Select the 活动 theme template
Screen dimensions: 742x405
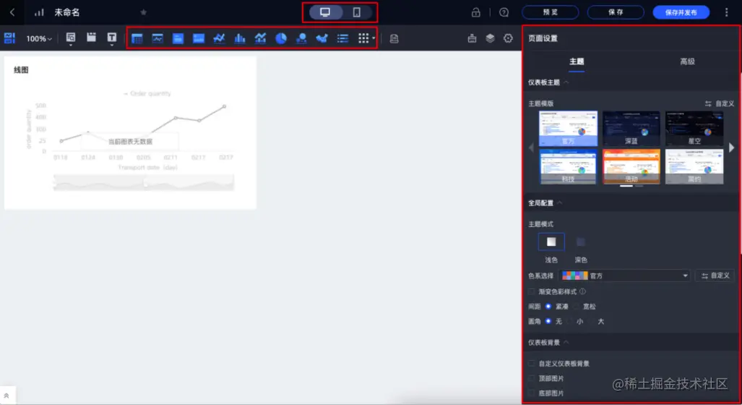(631, 167)
